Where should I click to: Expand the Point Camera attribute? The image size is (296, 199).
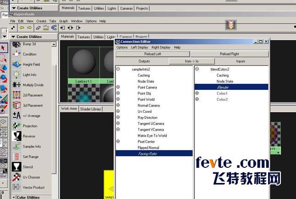[118, 87]
